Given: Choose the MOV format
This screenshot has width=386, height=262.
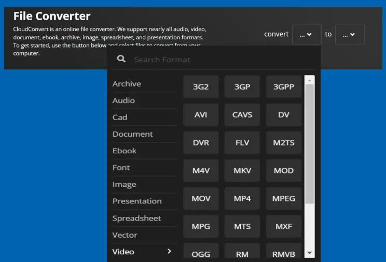Looking at the screenshot, I should point(201,198).
